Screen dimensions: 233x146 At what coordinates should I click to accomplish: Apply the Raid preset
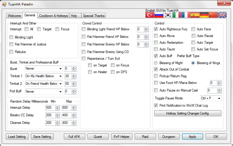pos(145,137)
